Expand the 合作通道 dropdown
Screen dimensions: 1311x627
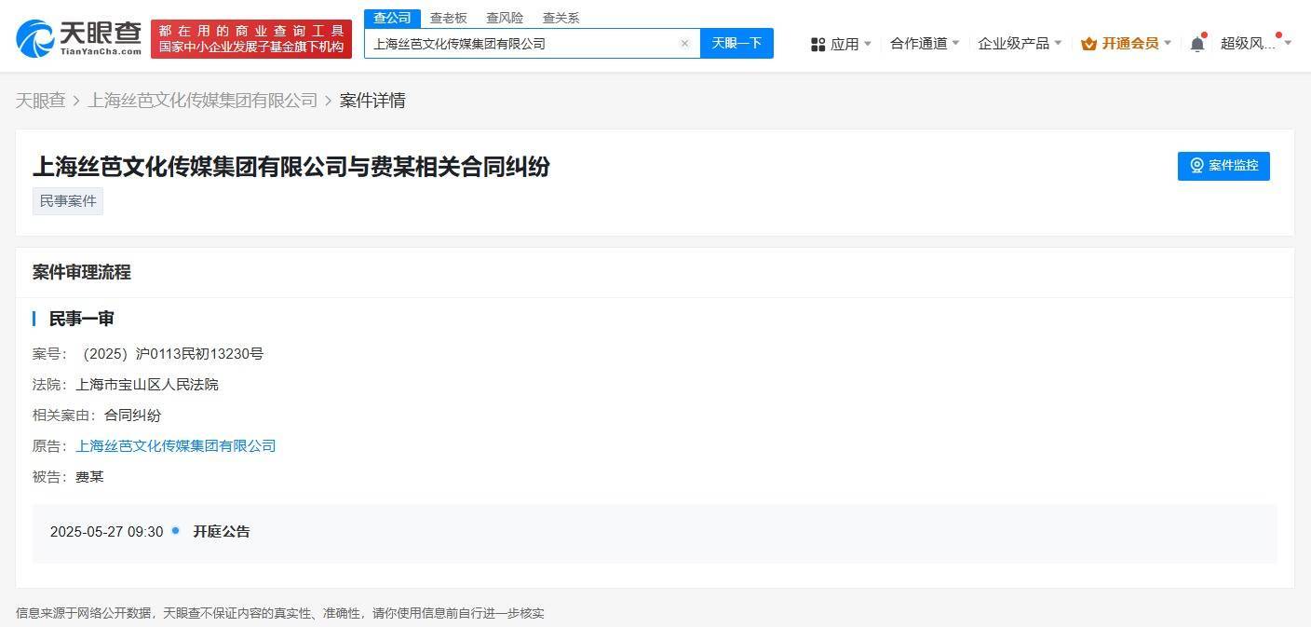(925, 44)
